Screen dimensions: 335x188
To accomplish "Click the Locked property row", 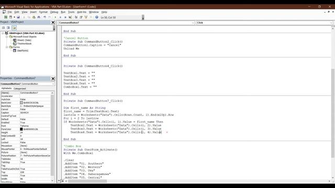I will [26, 143].
